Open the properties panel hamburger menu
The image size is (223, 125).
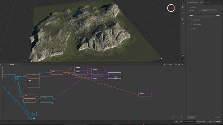click(219, 2)
